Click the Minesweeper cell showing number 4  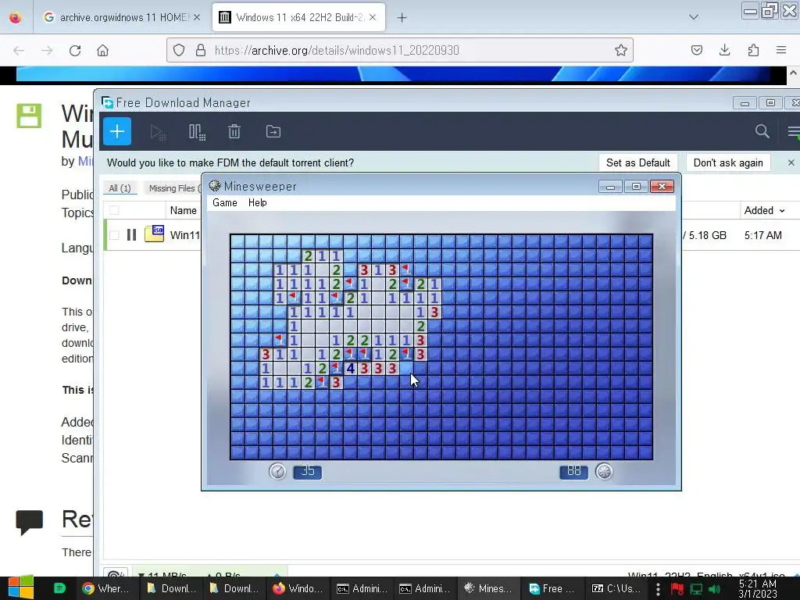(x=351, y=369)
